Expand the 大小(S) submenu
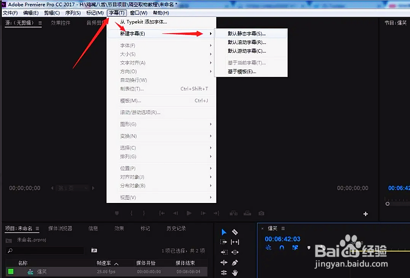Viewport: 410px width, 278px height. pos(161,54)
